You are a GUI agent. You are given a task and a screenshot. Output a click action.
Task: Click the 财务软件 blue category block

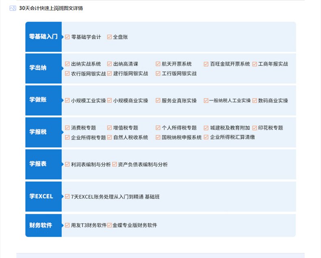[x=43, y=226]
